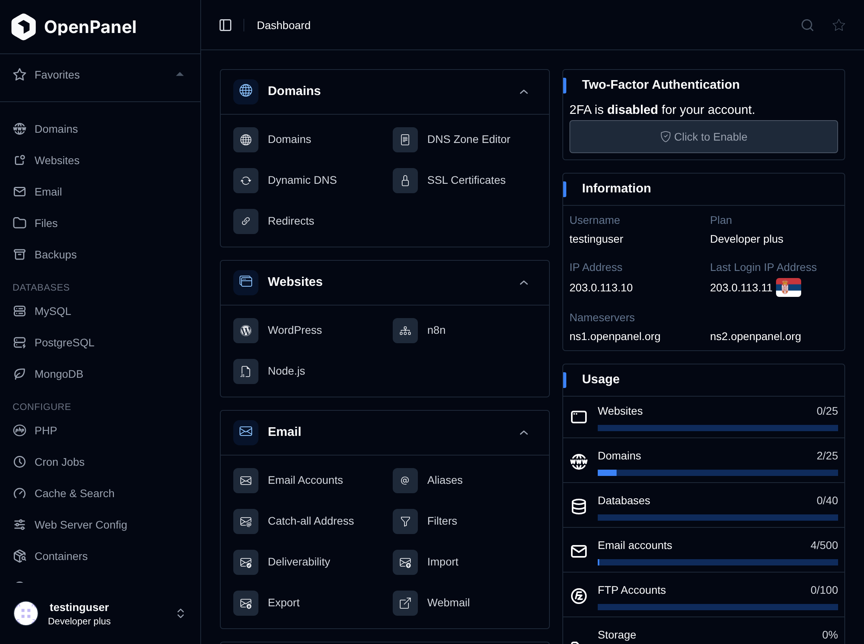Click the FTP Accounts usage icon
Image resolution: width=864 pixels, height=644 pixels.
(579, 596)
